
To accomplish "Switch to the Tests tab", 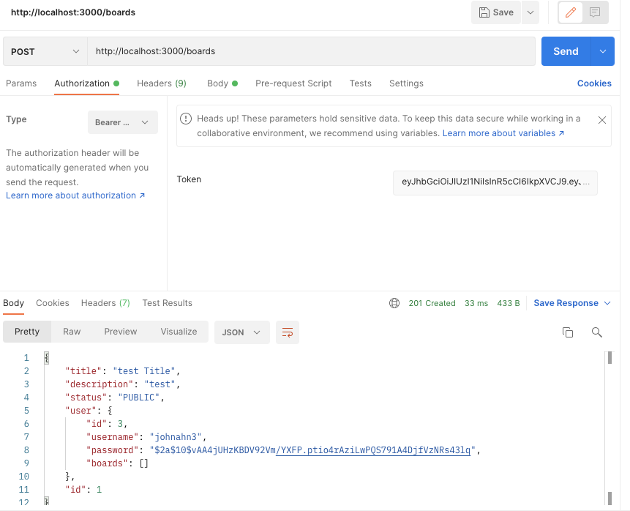I will (x=361, y=83).
